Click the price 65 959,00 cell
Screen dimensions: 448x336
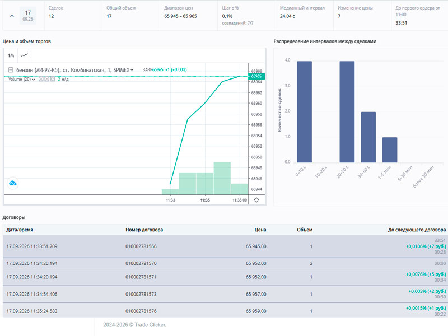click(x=256, y=311)
